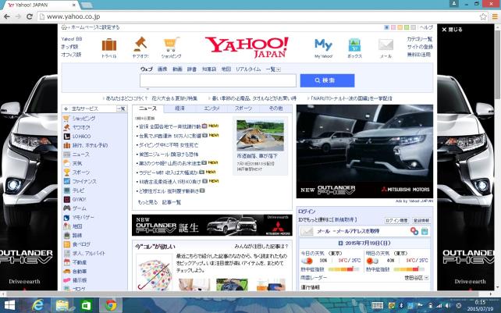Open the ヘルプ link at top right
Image resolution: width=501 pixels, height=313 pixels.
point(426,27)
